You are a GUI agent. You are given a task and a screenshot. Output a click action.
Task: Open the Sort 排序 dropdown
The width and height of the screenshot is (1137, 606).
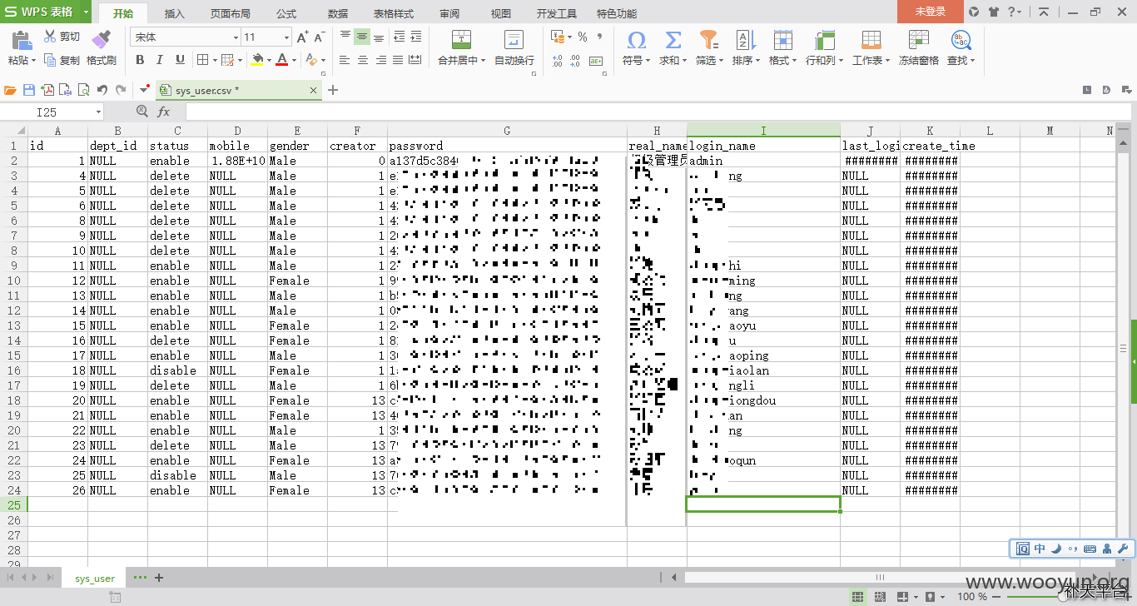[x=745, y=48]
